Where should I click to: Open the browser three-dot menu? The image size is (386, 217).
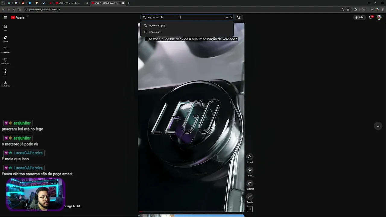click(382, 10)
